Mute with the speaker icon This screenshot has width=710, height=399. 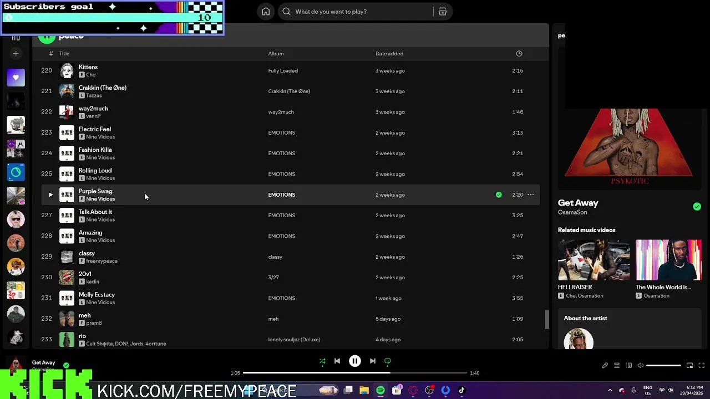pos(640,366)
